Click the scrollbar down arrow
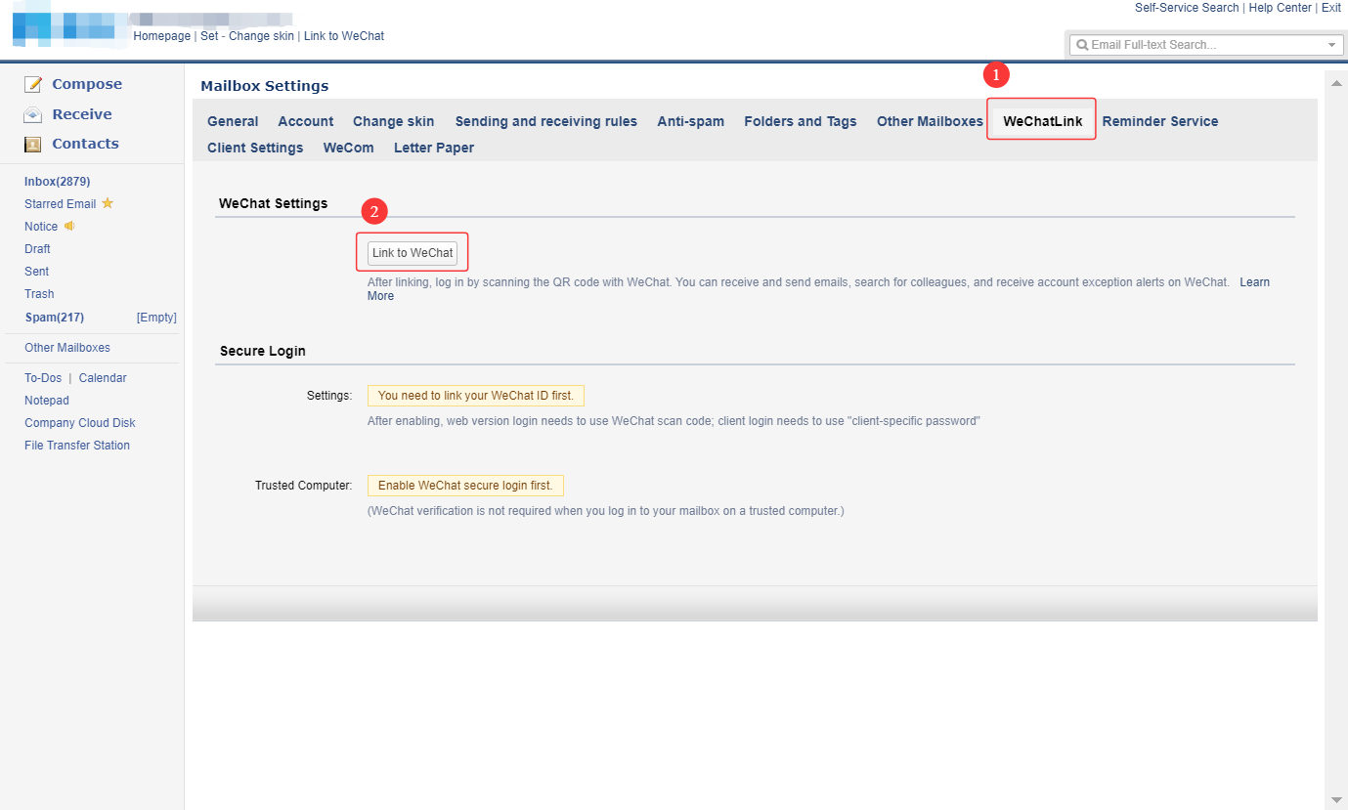The width and height of the screenshot is (1348, 810). (x=1335, y=799)
